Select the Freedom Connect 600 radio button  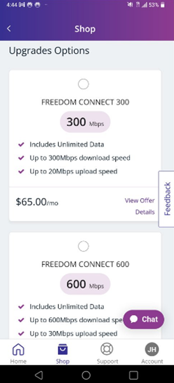click(83, 246)
